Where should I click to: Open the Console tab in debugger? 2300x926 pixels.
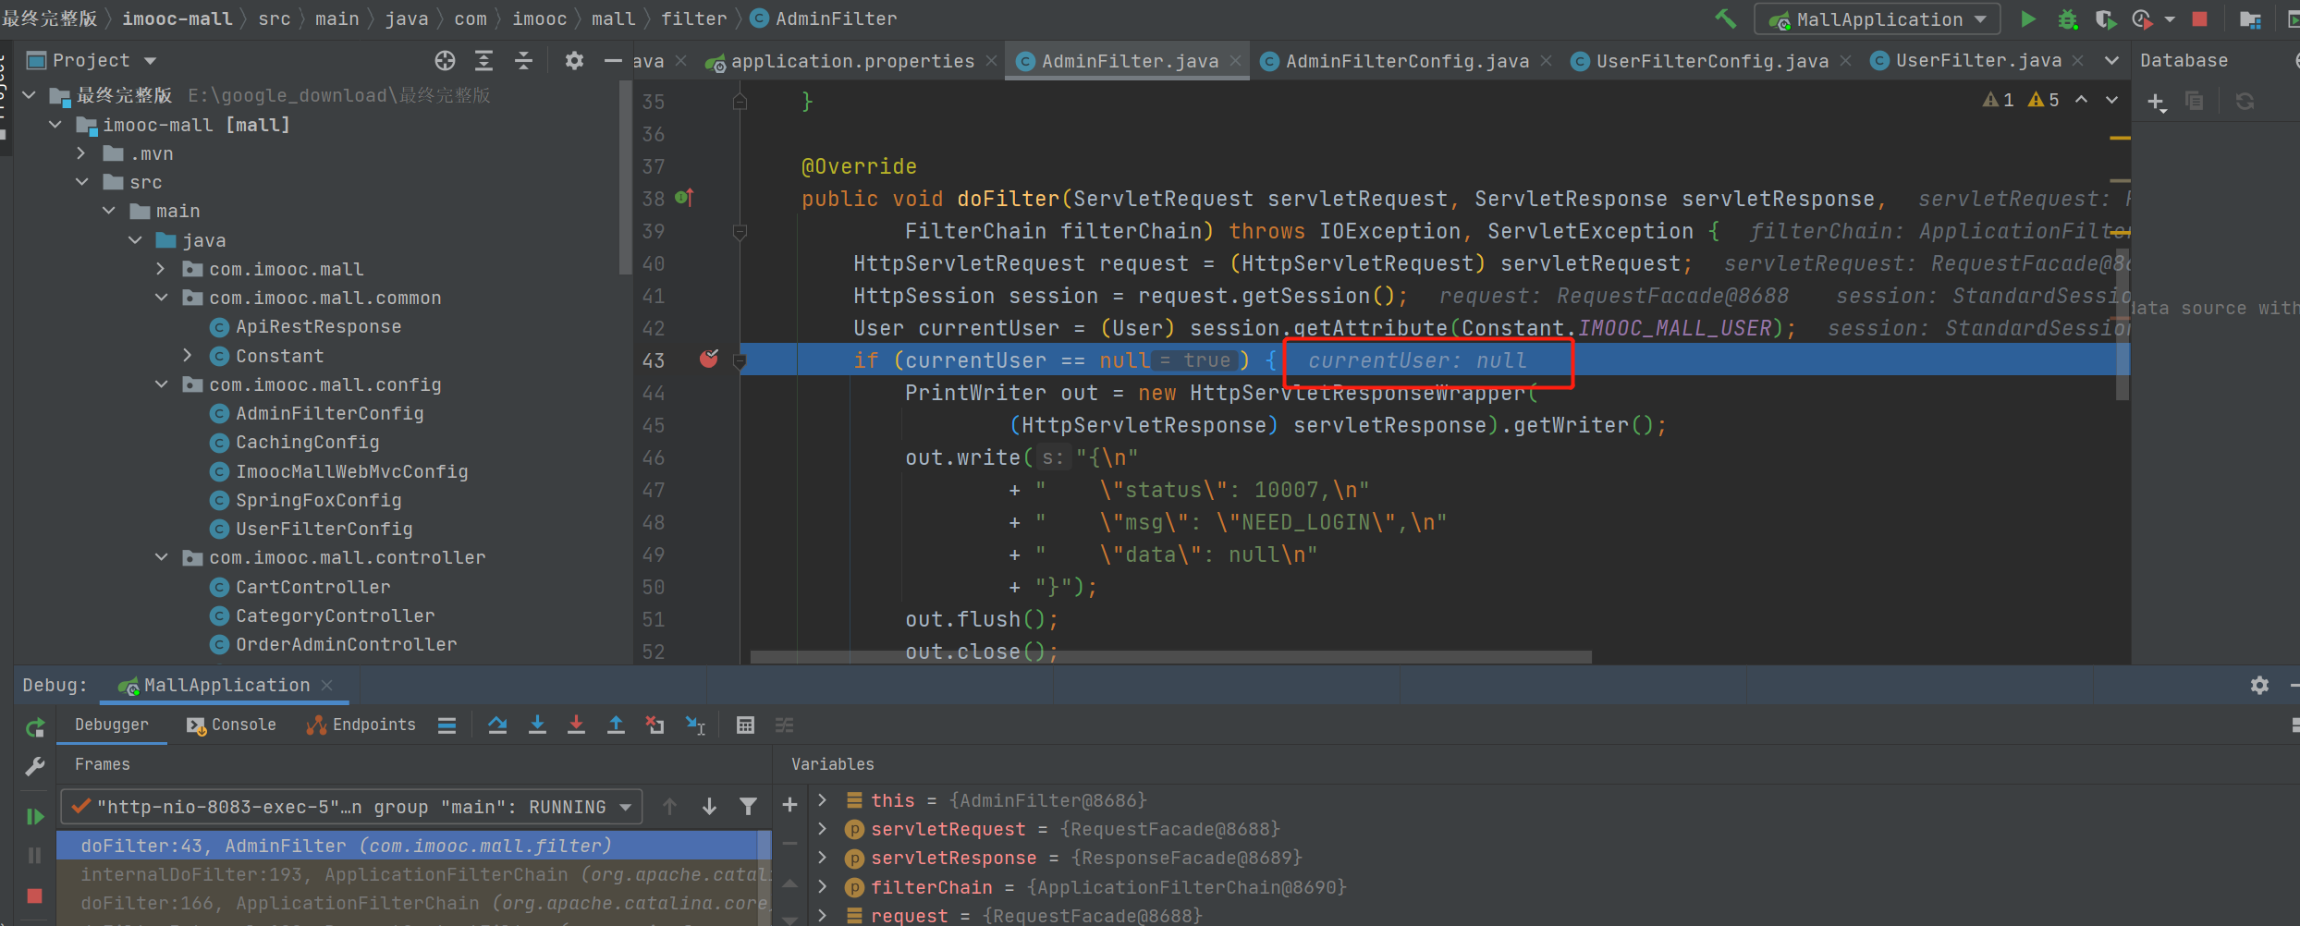coord(232,725)
